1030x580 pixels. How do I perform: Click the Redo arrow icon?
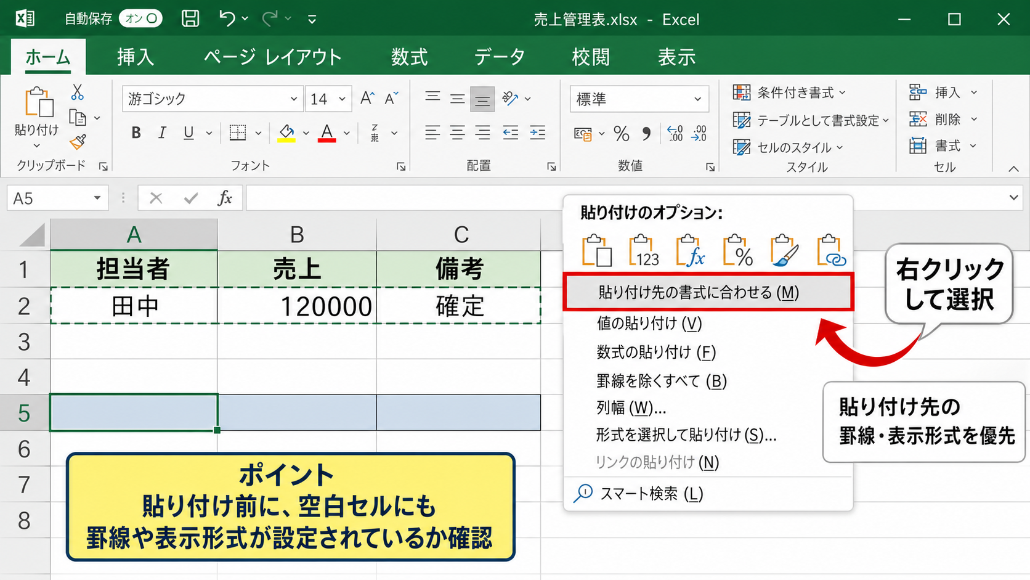coord(270,18)
